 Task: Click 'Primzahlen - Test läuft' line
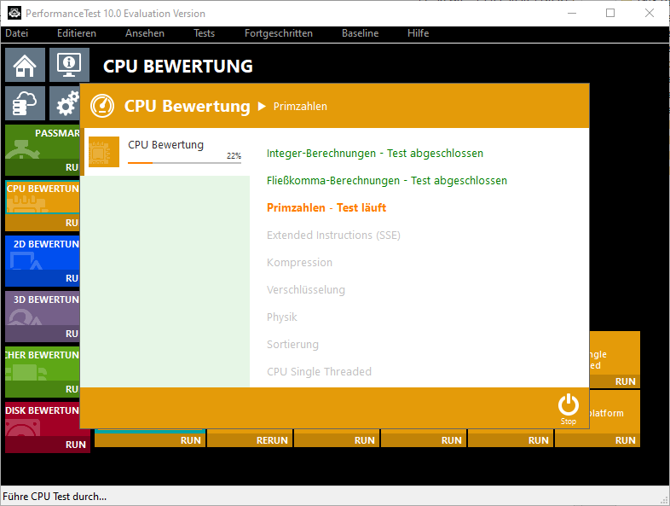(326, 208)
